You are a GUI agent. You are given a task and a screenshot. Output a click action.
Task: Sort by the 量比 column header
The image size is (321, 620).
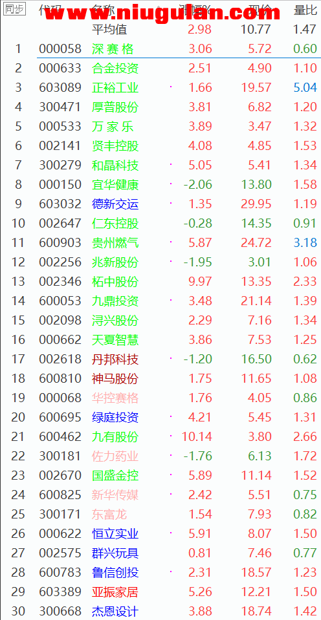[x=305, y=10]
